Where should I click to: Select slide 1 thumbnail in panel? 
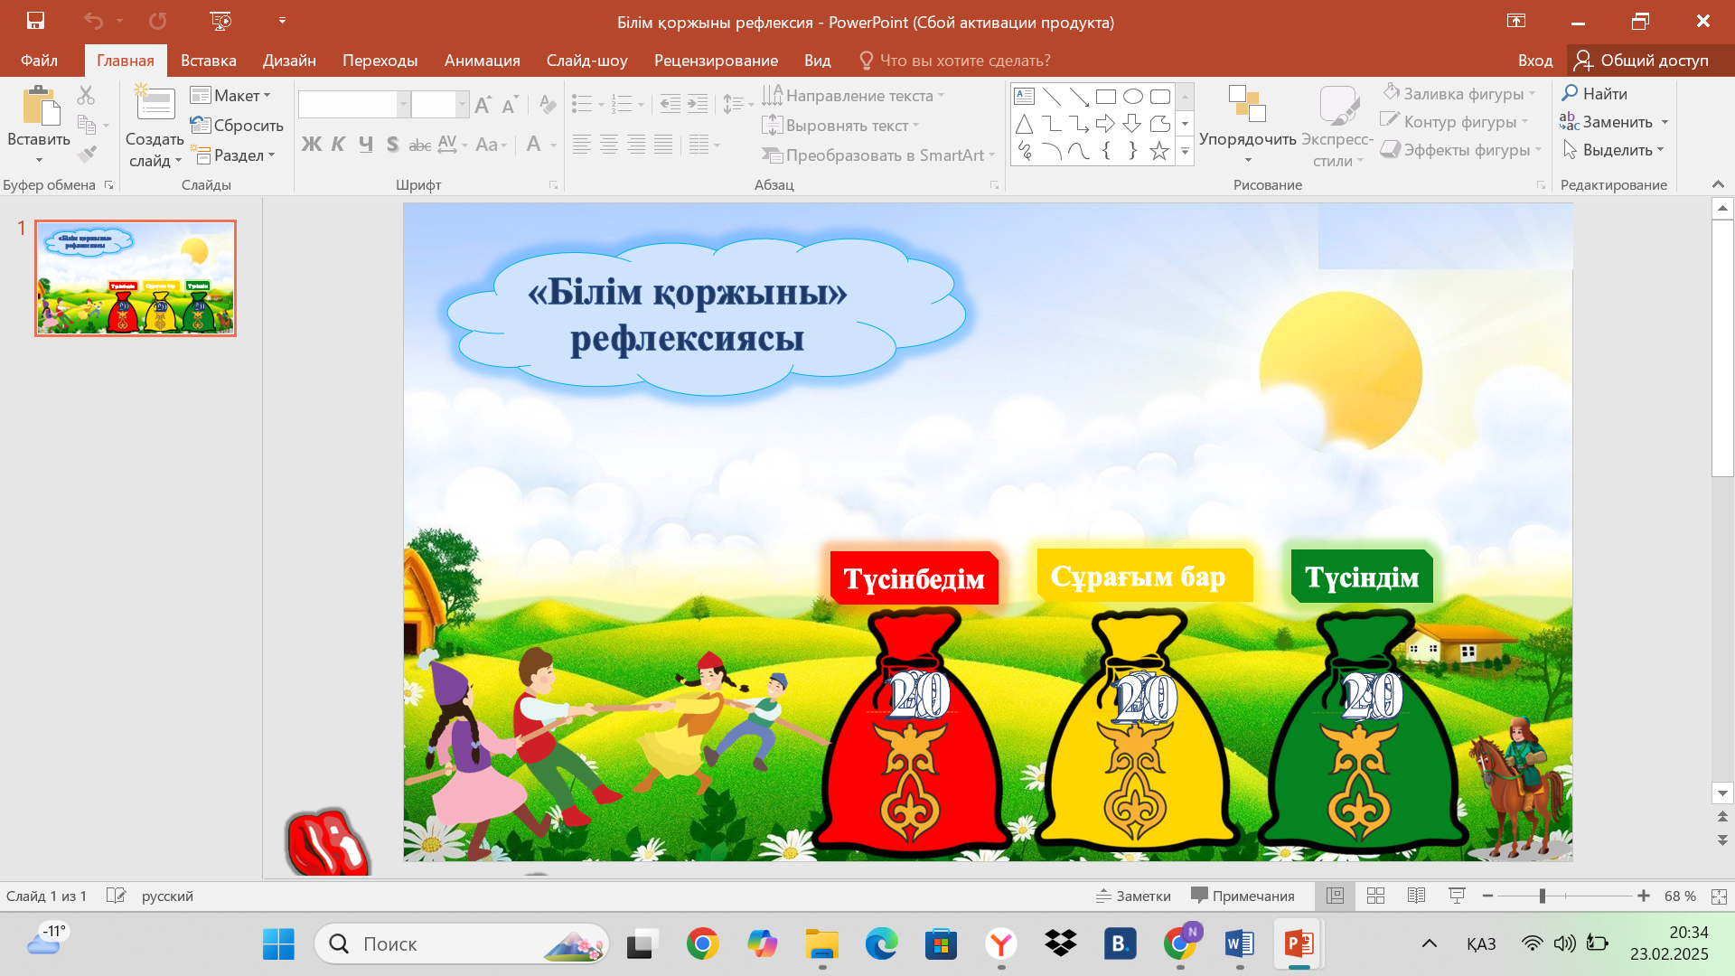(x=136, y=278)
